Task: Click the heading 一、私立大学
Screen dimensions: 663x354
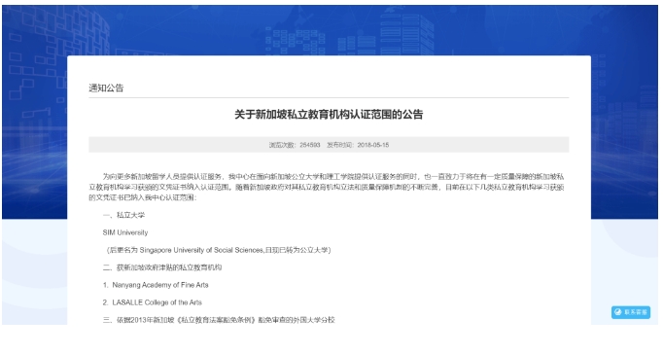Action: [123, 215]
